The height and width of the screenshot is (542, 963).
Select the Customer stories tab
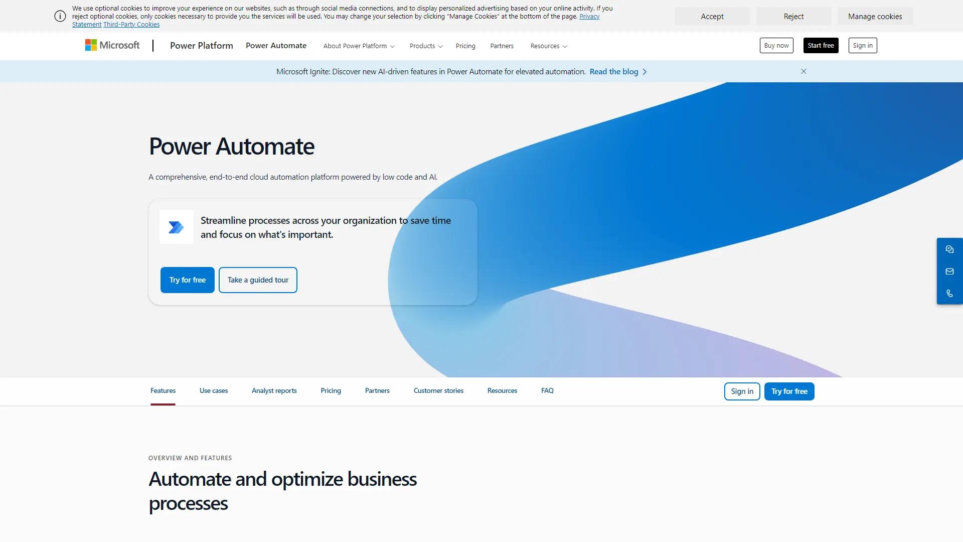(x=438, y=390)
